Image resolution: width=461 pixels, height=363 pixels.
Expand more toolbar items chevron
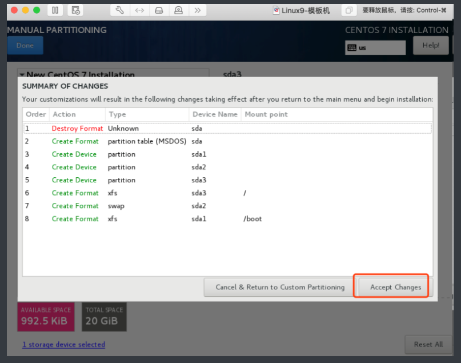[x=197, y=10]
